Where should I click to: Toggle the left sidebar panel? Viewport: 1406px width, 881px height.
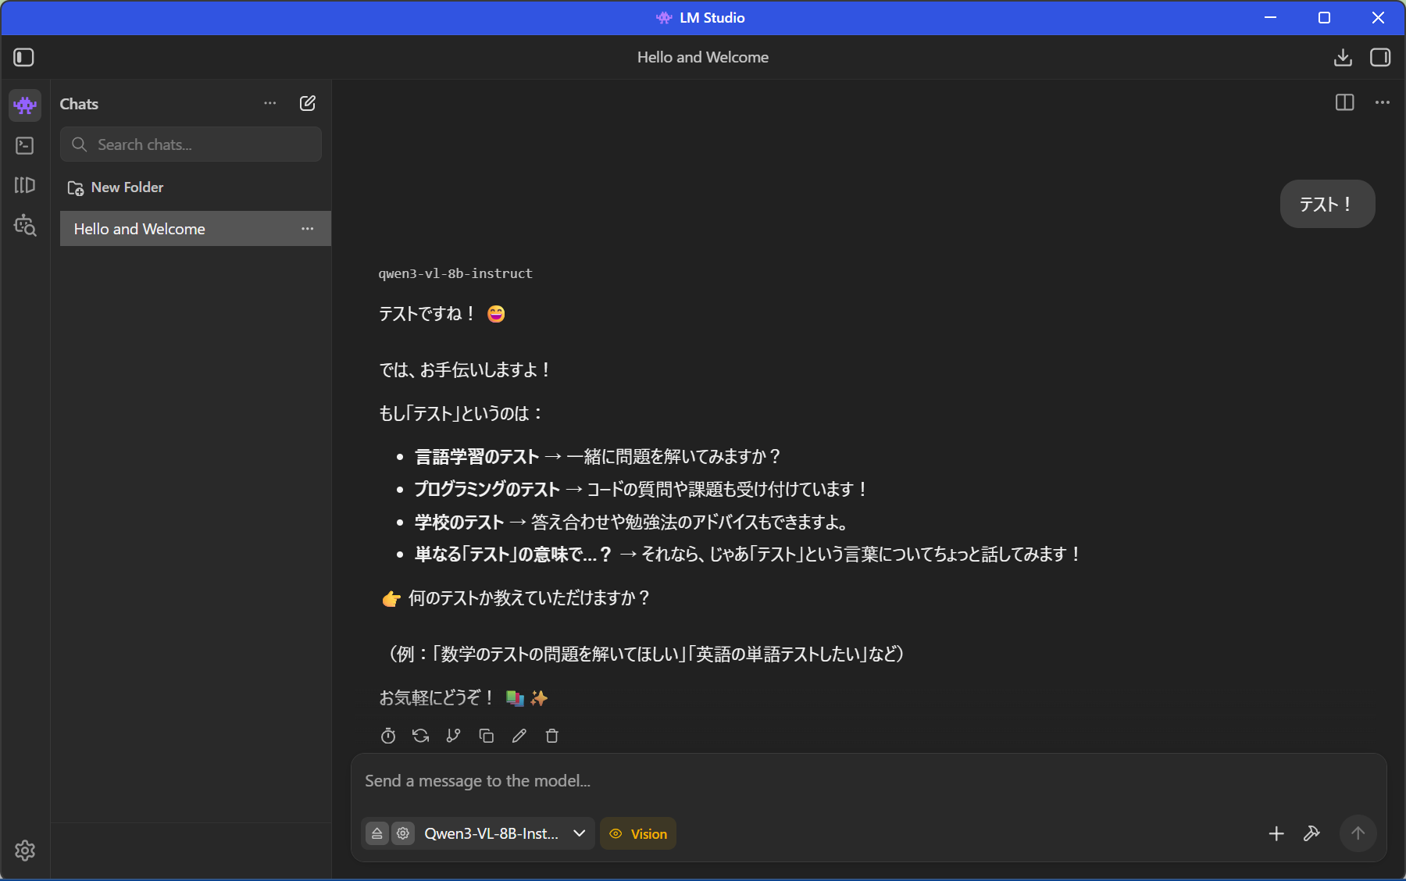pos(23,57)
